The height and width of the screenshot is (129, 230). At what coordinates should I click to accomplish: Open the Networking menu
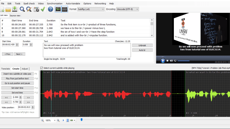[x=100, y=3]
